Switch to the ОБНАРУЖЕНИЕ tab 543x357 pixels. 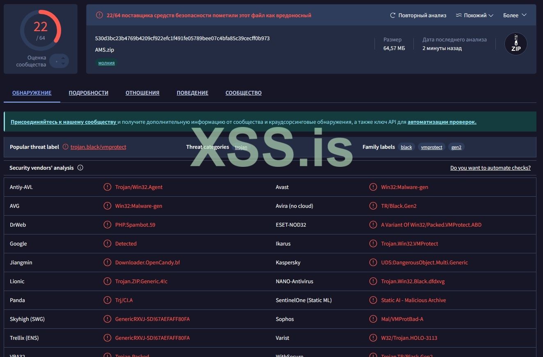[x=32, y=93]
